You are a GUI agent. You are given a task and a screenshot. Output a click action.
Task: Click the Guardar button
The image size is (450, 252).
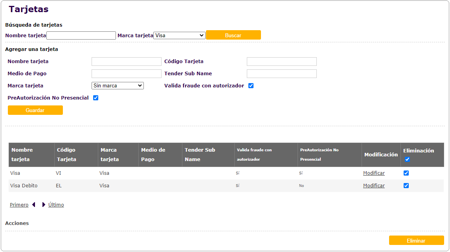(35, 110)
